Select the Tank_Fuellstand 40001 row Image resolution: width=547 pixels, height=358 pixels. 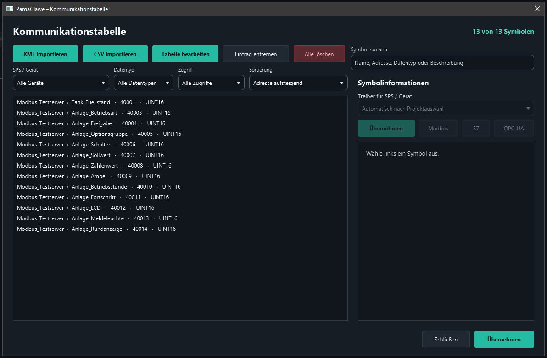click(x=180, y=102)
